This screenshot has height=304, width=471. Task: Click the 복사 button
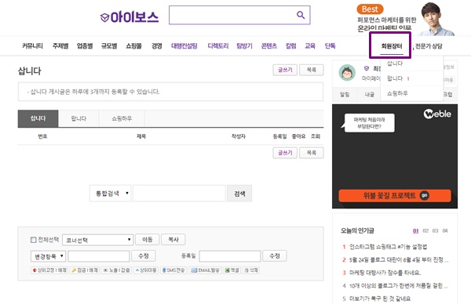[x=173, y=240]
